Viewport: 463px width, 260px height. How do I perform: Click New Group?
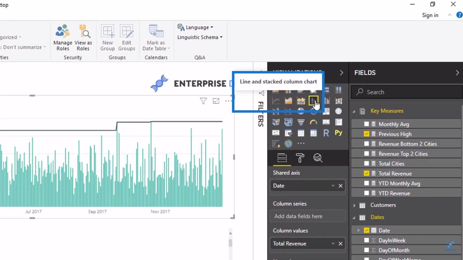point(107,38)
